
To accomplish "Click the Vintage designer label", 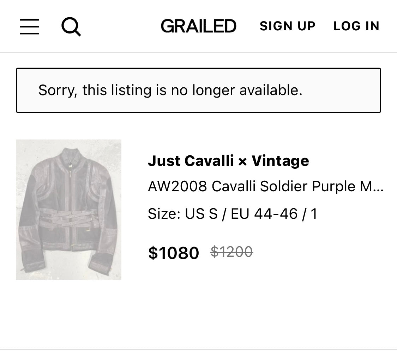I will click(280, 161).
